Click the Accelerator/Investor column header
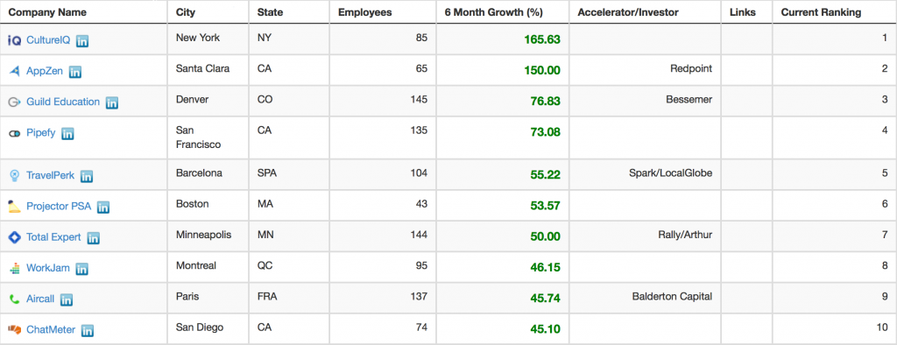The width and height of the screenshot is (897, 345). tap(629, 12)
